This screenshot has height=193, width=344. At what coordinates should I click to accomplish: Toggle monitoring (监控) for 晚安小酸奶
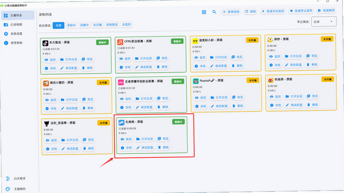tap(51, 100)
